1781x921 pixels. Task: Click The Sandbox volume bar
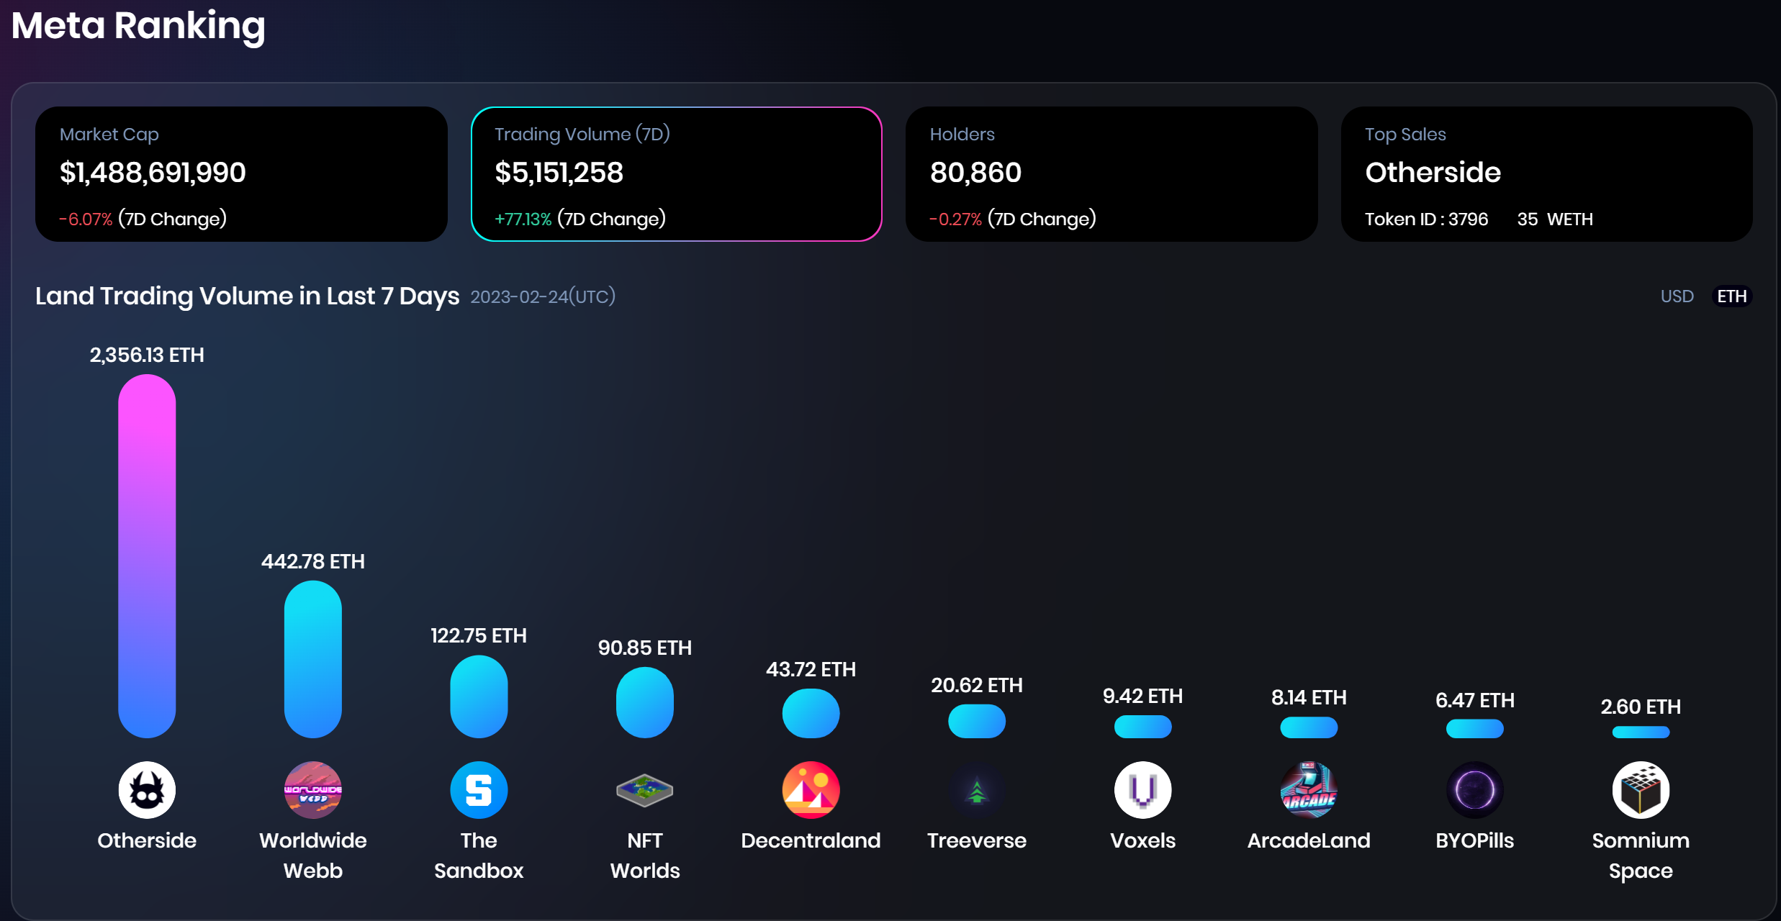click(479, 697)
